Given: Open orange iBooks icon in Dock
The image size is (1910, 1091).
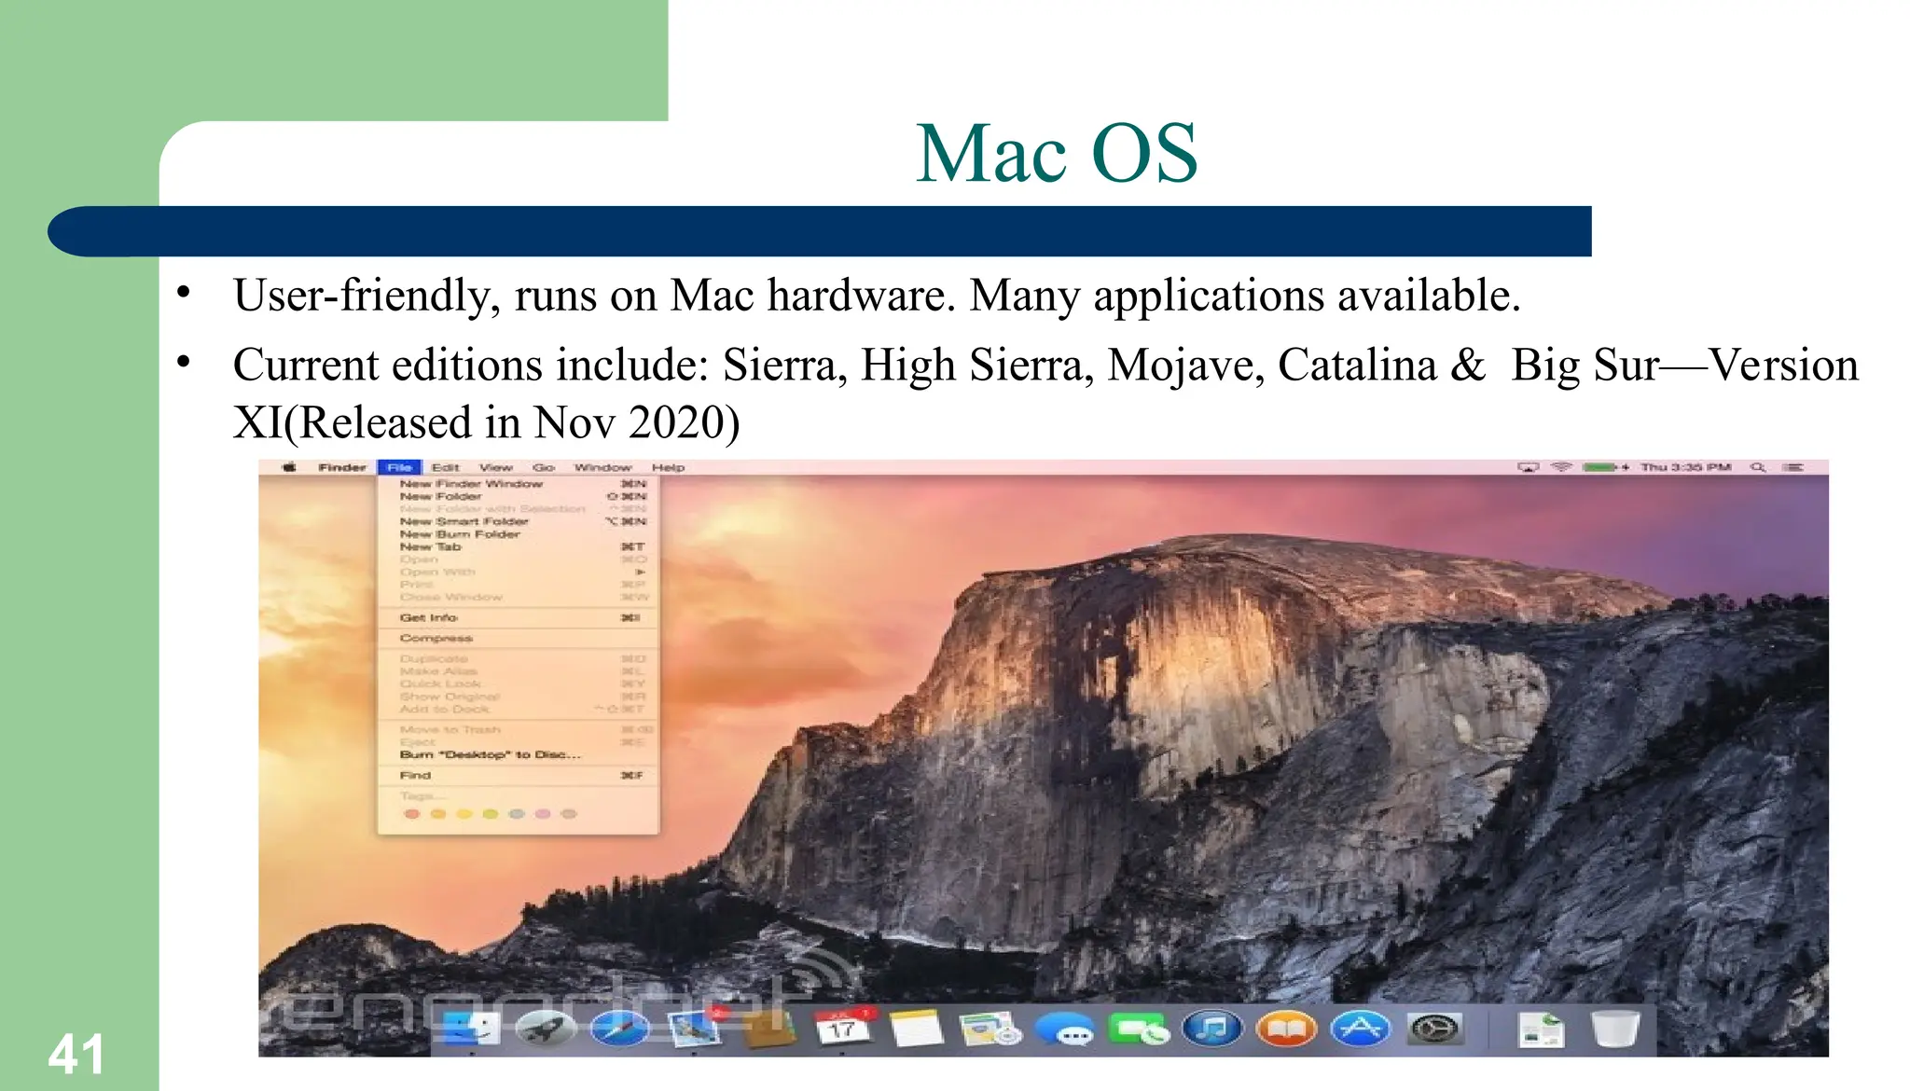Looking at the screenshot, I should 1286,1029.
